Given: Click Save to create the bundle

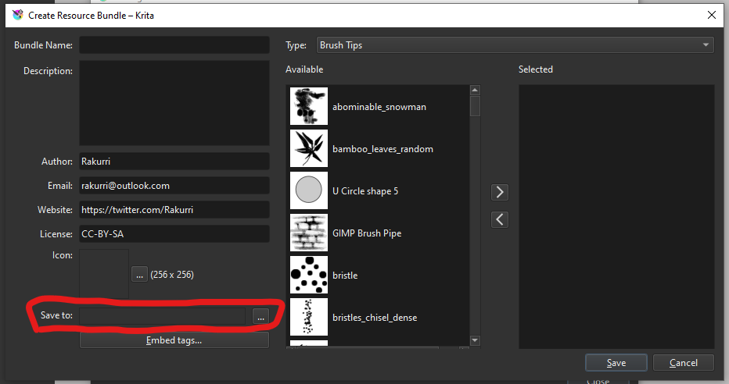Looking at the screenshot, I should [x=616, y=363].
